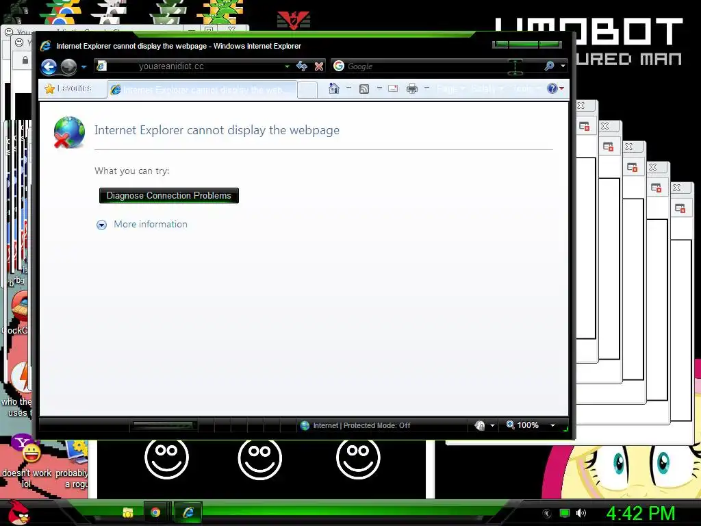
Task: Run search using the magnifier icon
Action: (x=549, y=66)
